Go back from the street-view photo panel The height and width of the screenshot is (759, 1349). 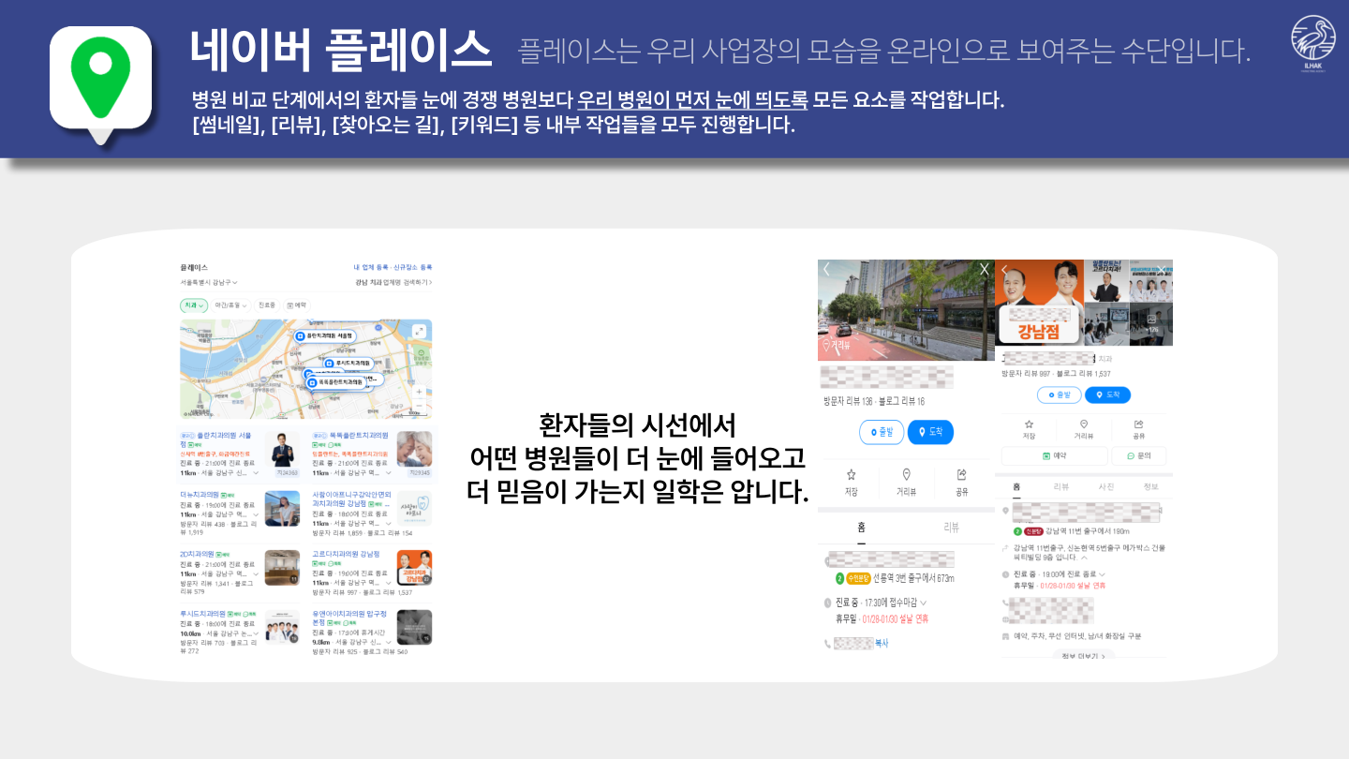(x=826, y=269)
